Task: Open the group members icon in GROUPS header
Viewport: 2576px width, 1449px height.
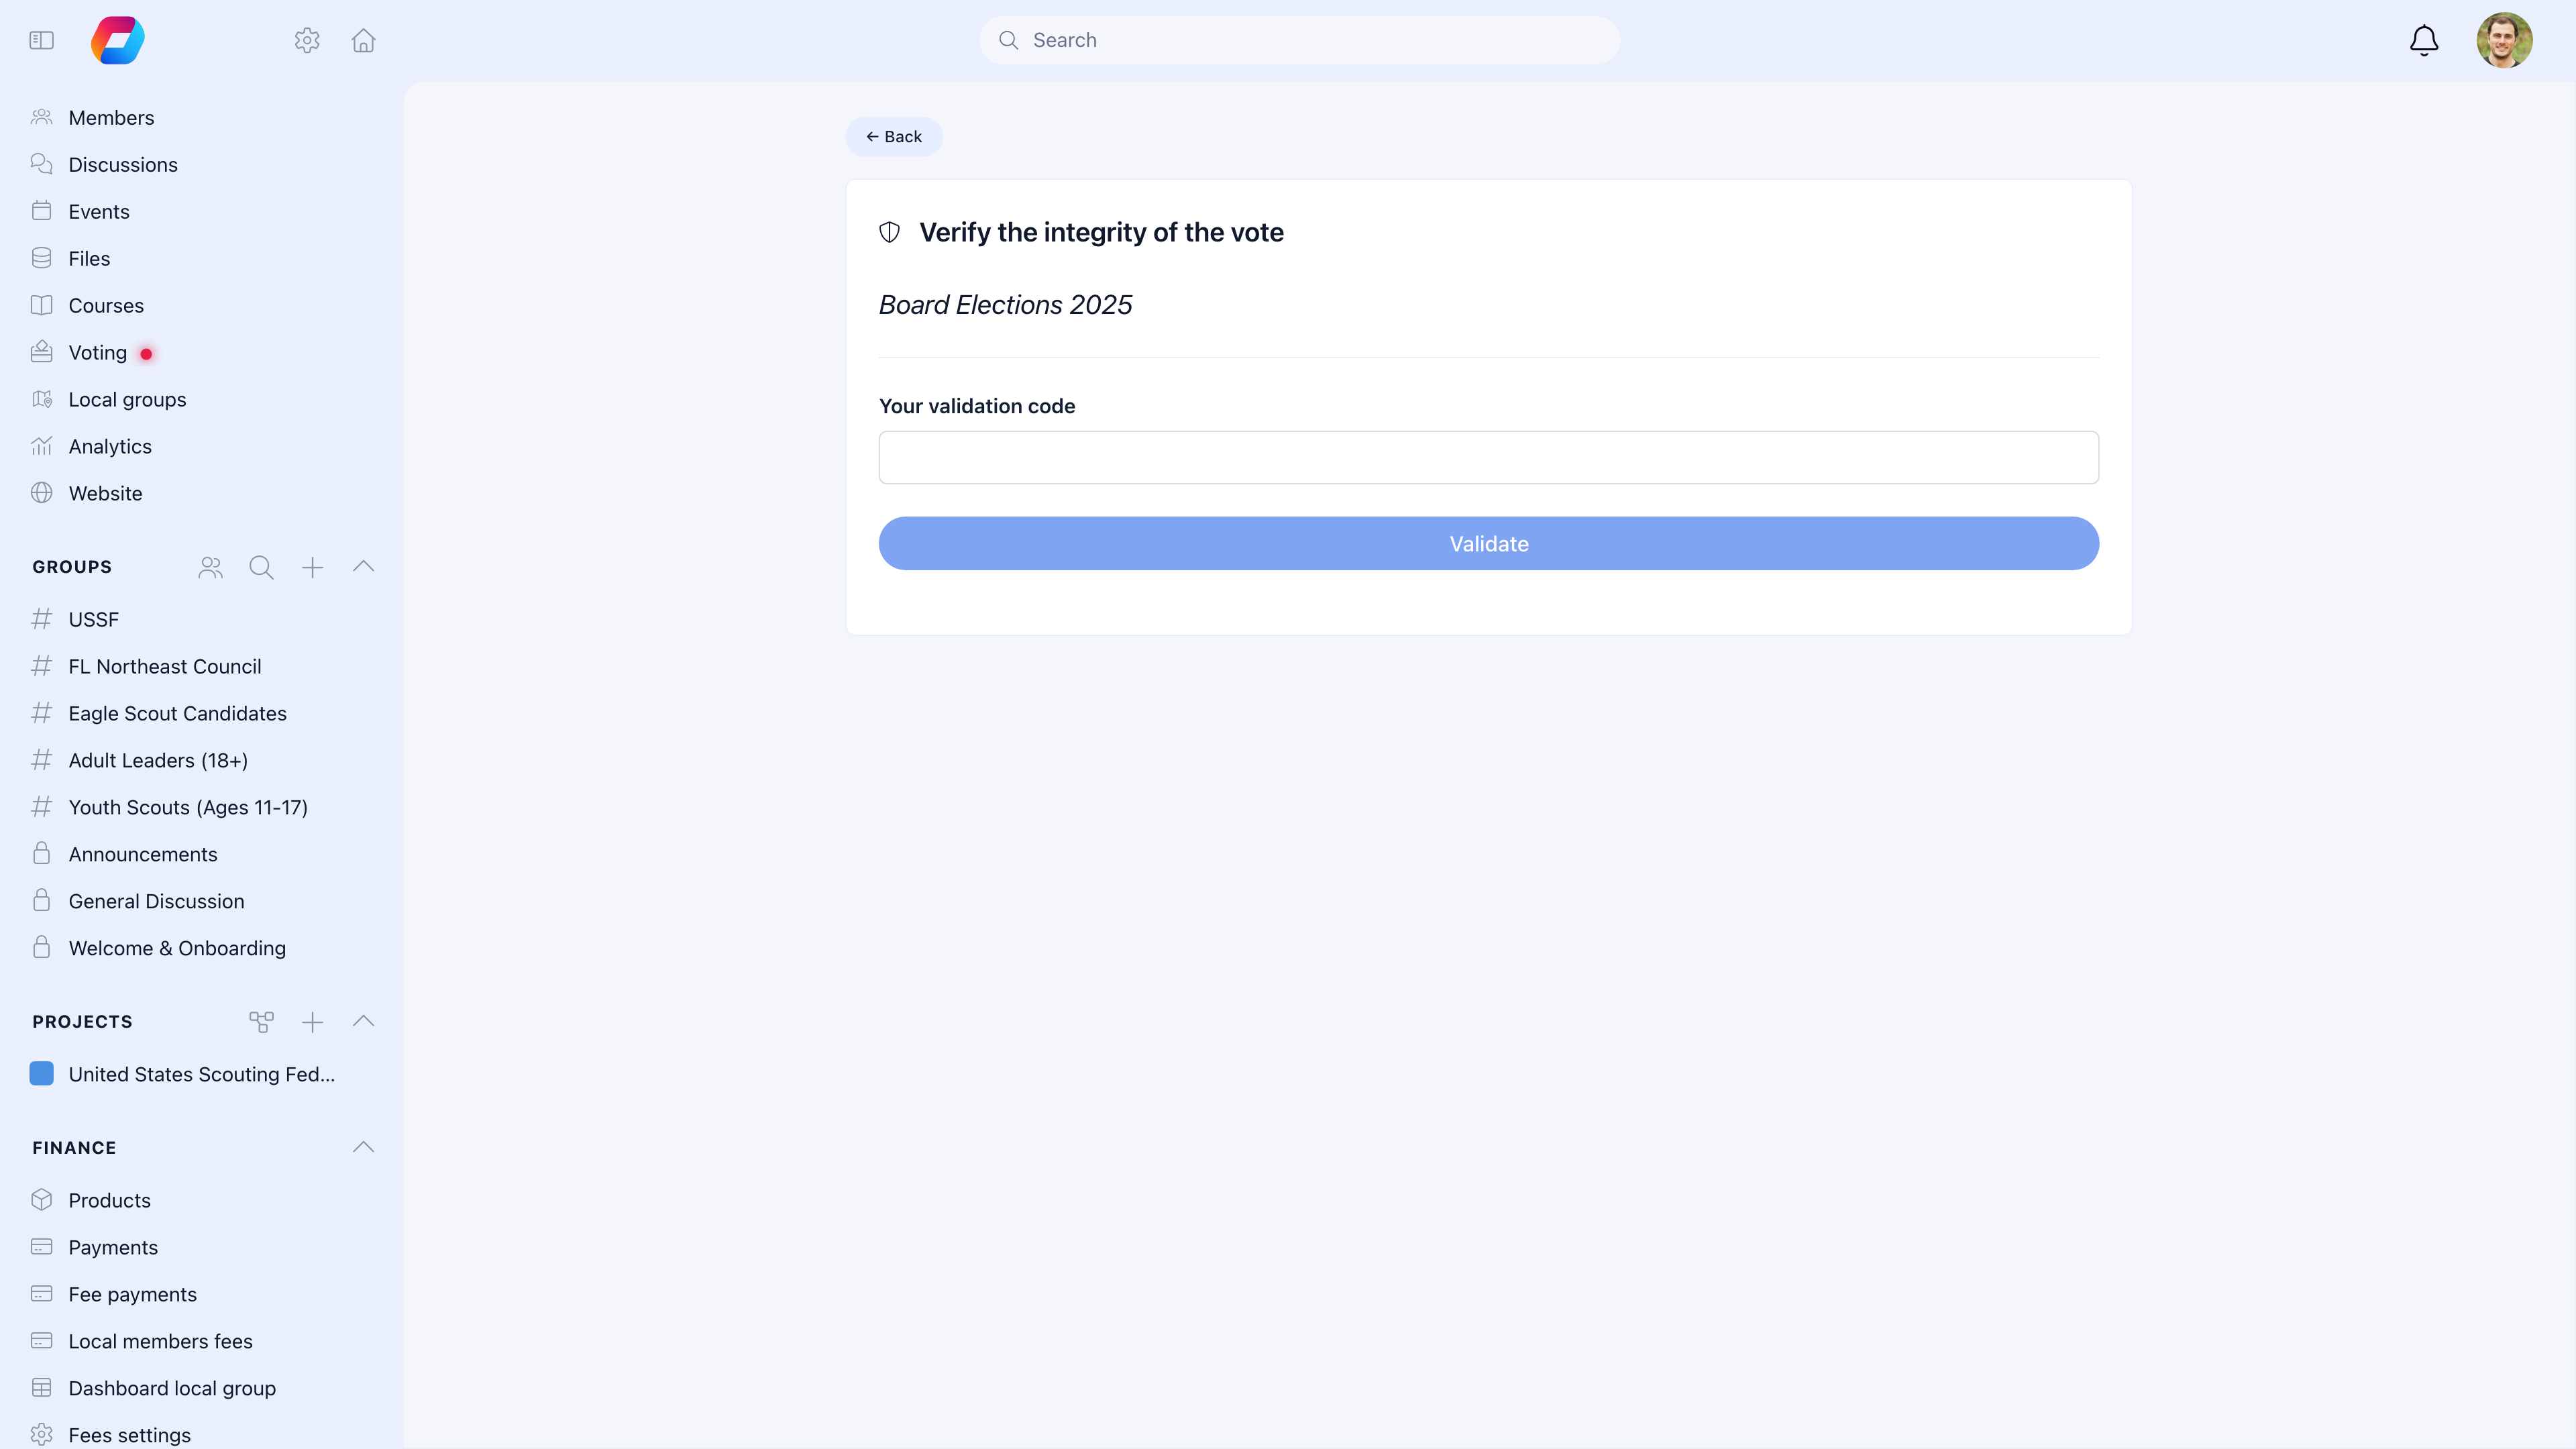Action: pos(210,567)
